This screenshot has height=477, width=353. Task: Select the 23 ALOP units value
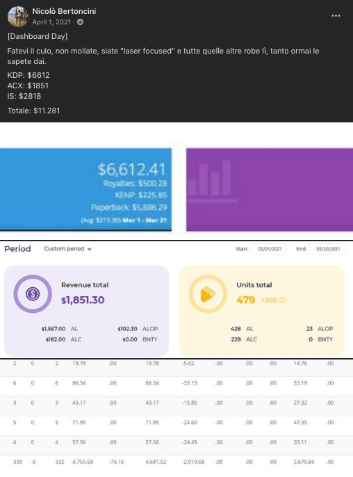tap(309, 329)
